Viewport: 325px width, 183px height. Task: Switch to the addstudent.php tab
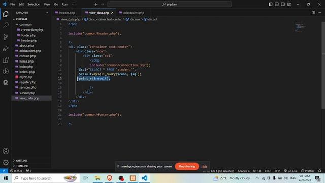pyautogui.click(x=134, y=13)
